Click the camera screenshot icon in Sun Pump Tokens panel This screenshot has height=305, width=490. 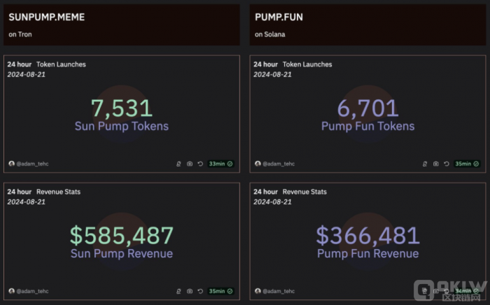click(190, 164)
